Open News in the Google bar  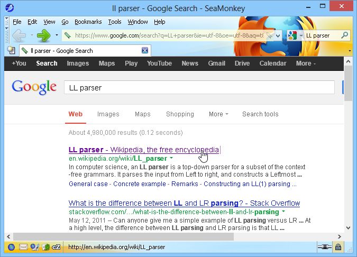190,63
